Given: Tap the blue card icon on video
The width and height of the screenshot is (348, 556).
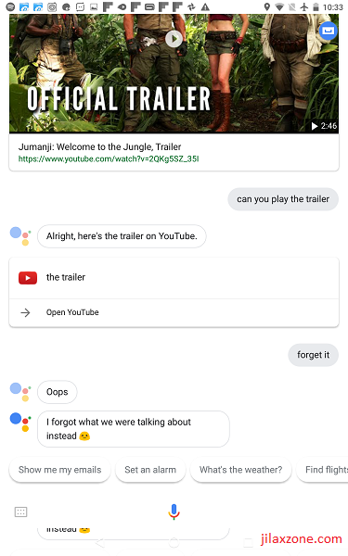Looking at the screenshot, I should coord(329,31).
